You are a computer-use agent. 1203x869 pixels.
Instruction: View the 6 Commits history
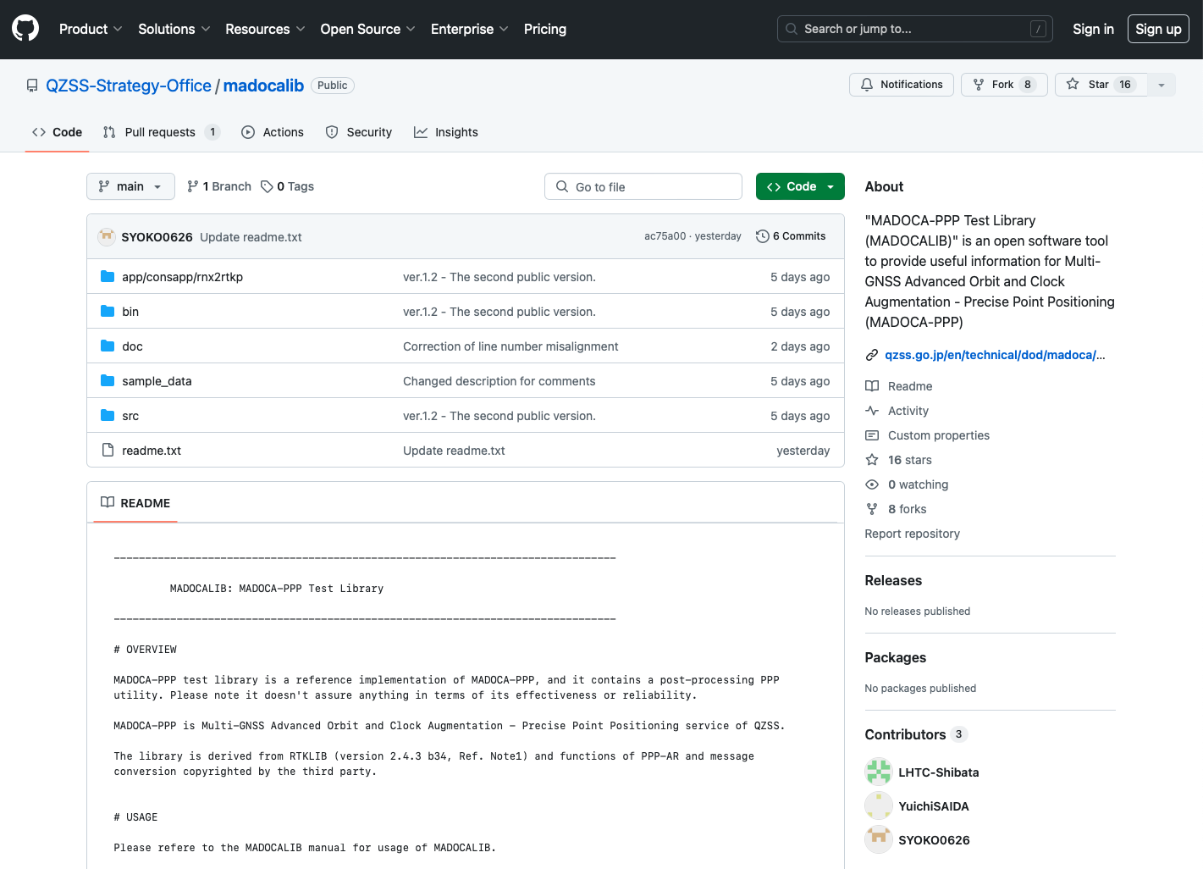tap(791, 236)
